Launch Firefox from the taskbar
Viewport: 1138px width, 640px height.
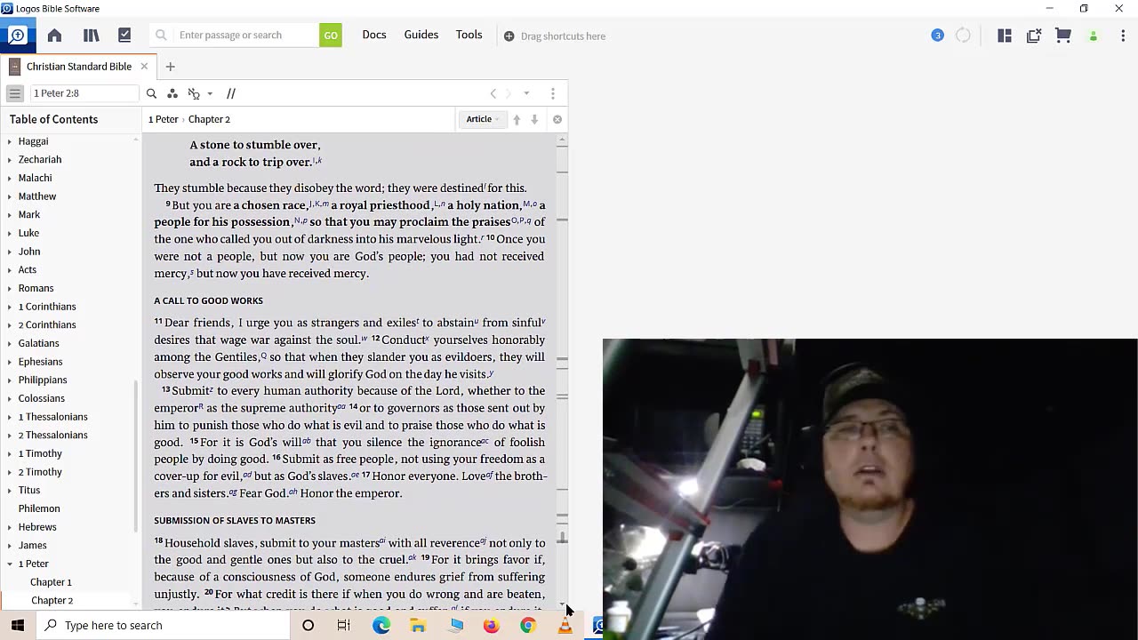491,626
